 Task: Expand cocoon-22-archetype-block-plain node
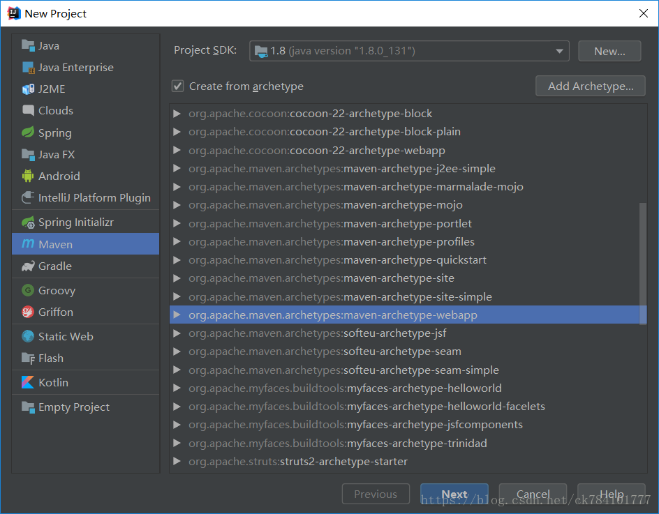pyautogui.click(x=177, y=131)
